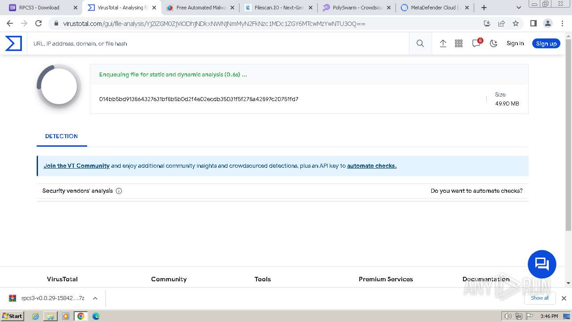This screenshot has height=322, width=572.
Task: Click the automate checks link
Action: coord(372,166)
